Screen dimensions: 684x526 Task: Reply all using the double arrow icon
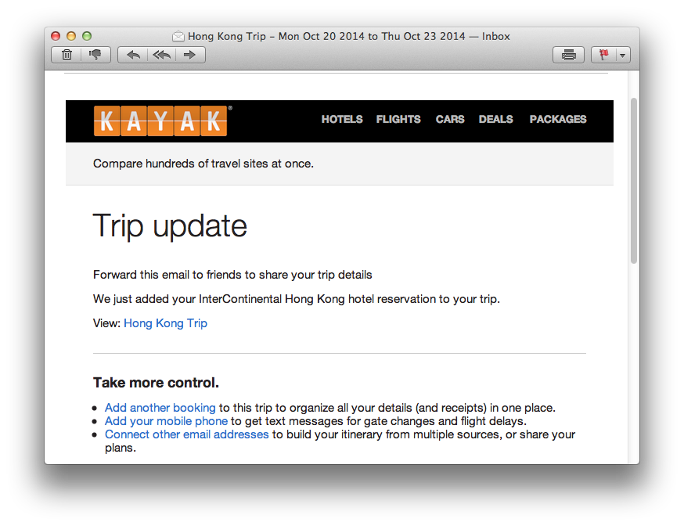[x=161, y=55]
